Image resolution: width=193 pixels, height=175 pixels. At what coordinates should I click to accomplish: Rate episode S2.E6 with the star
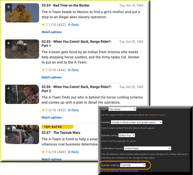coord(73,110)
